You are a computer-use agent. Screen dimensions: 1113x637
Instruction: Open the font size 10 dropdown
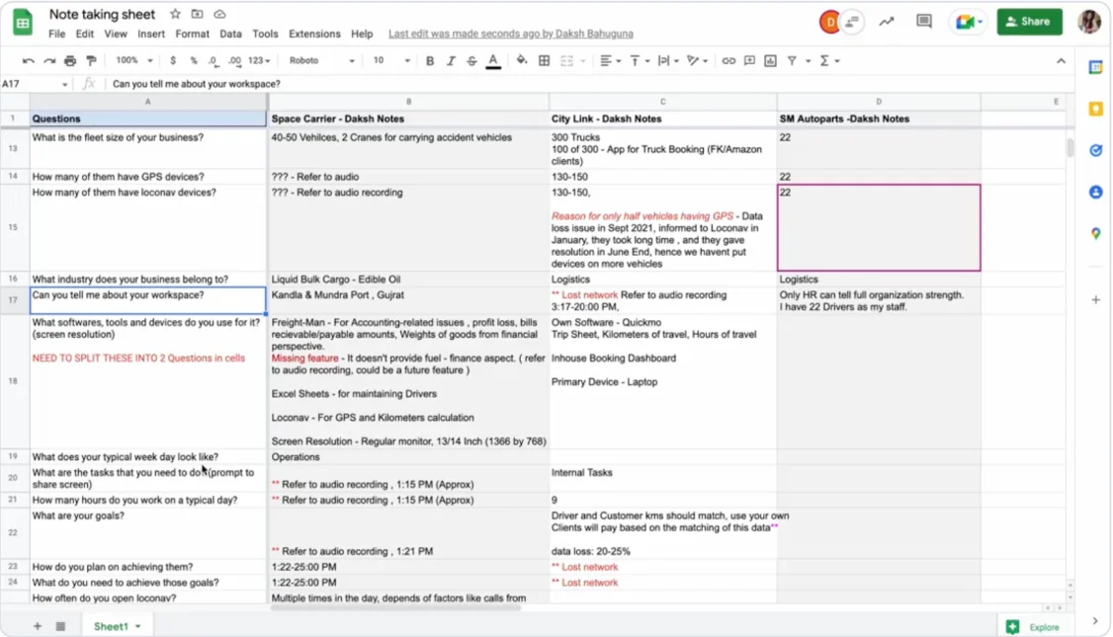click(391, 61)
